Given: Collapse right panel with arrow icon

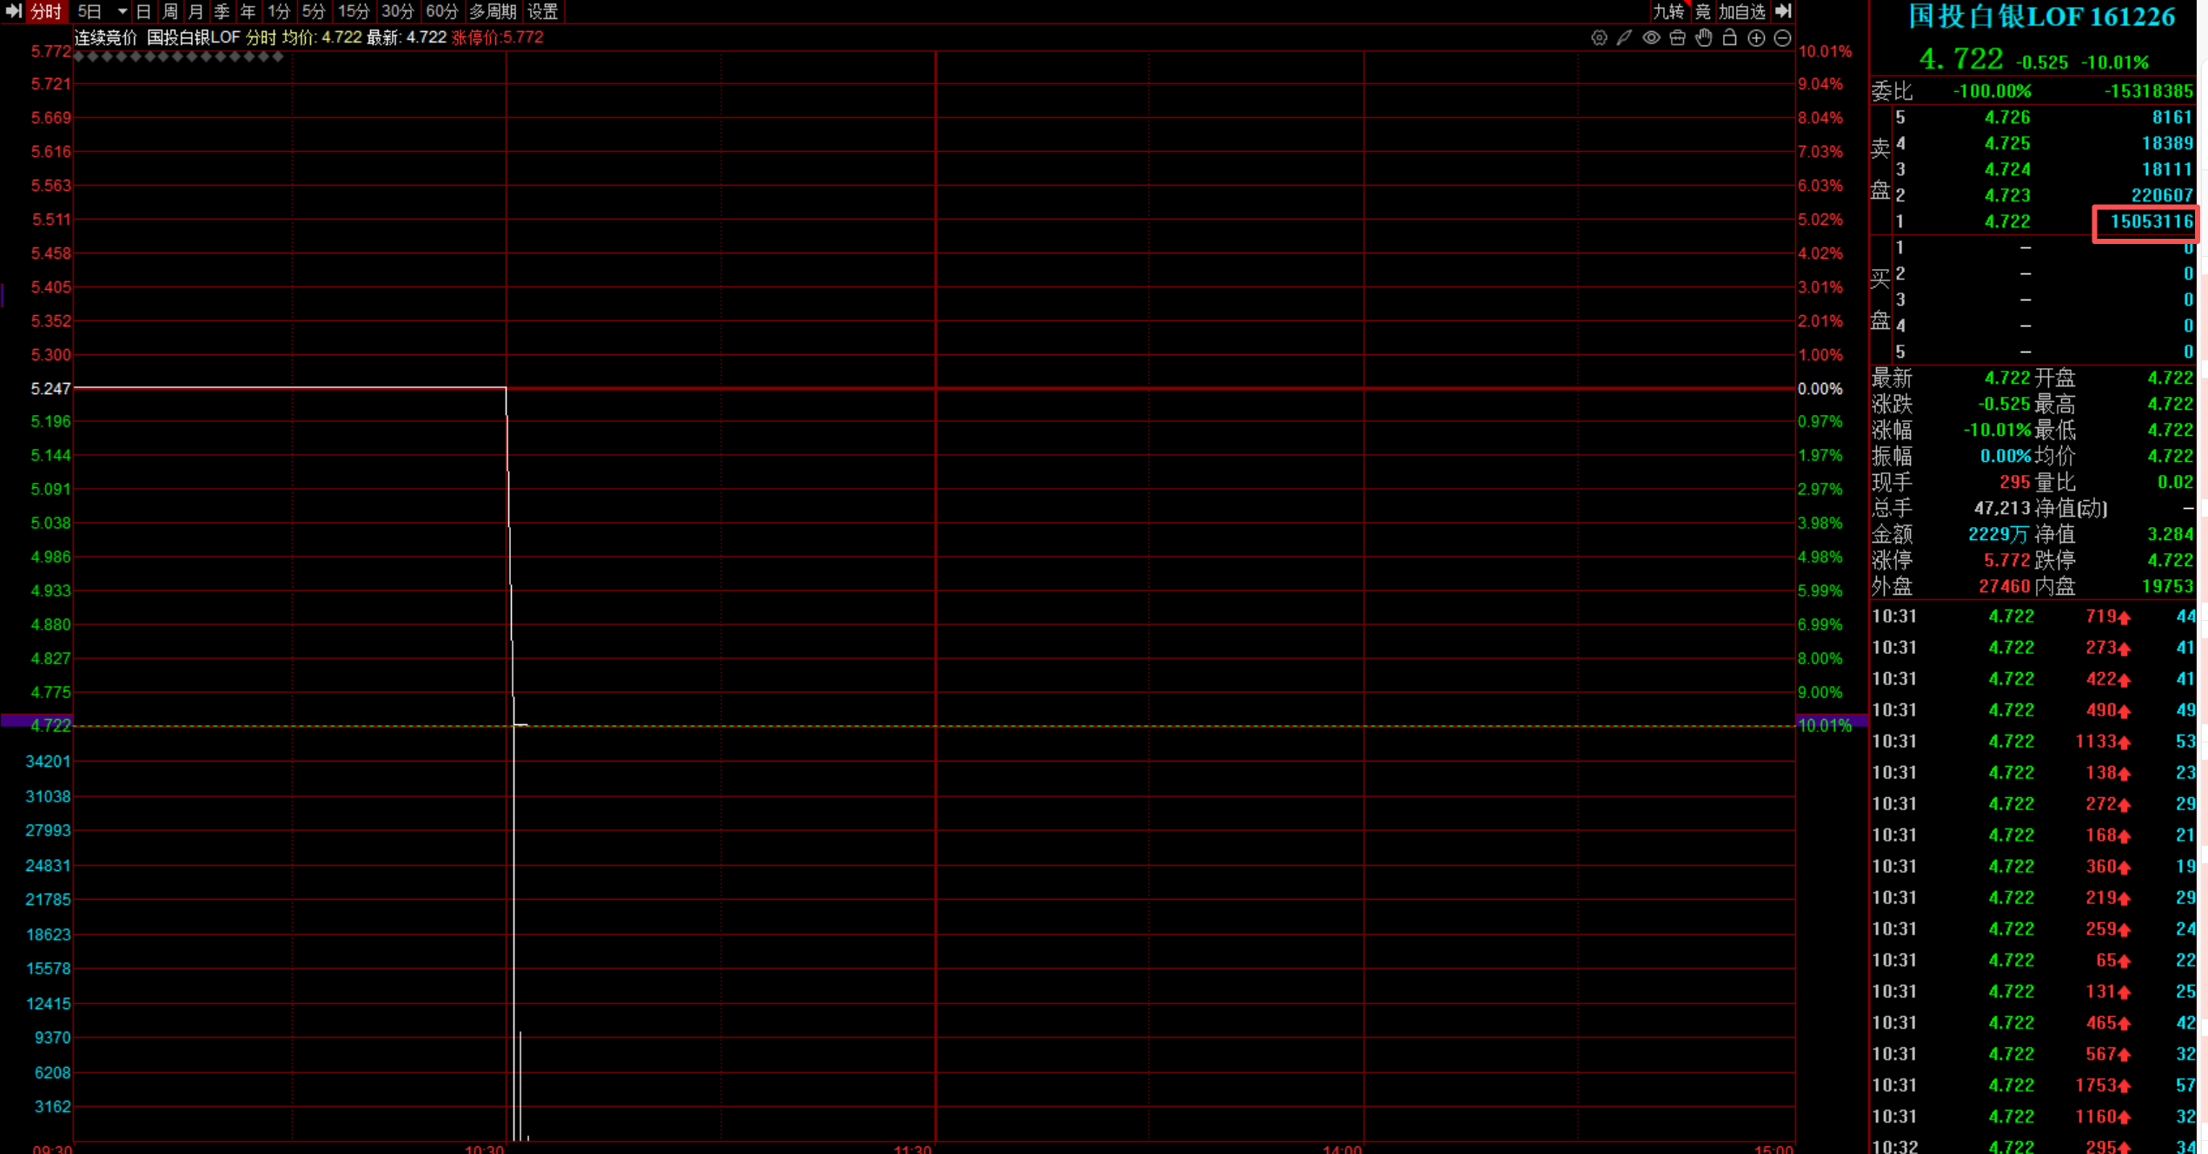Looking at the screenshot, I should 1783,11.
